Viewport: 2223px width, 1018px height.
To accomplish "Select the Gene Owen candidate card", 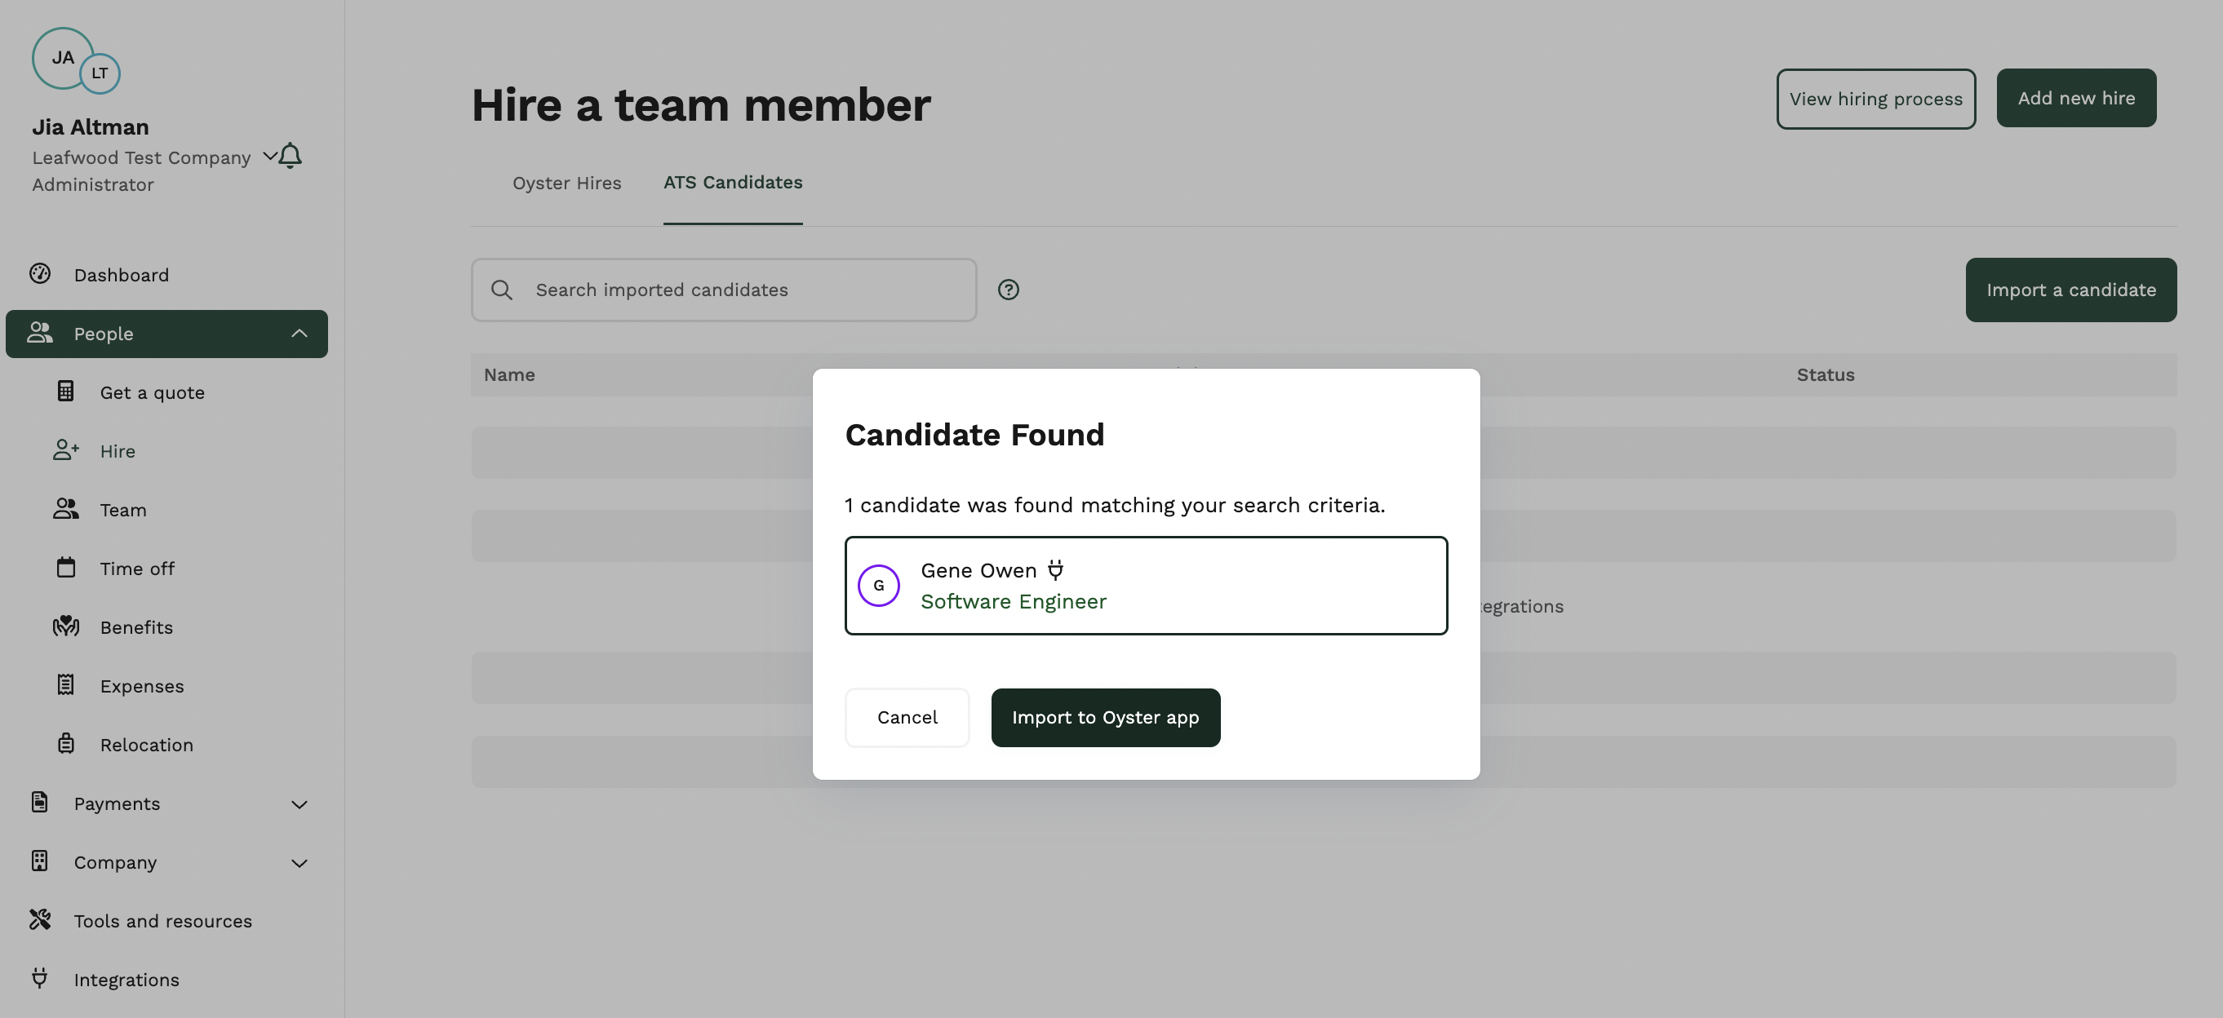I will pos(1145,586).
